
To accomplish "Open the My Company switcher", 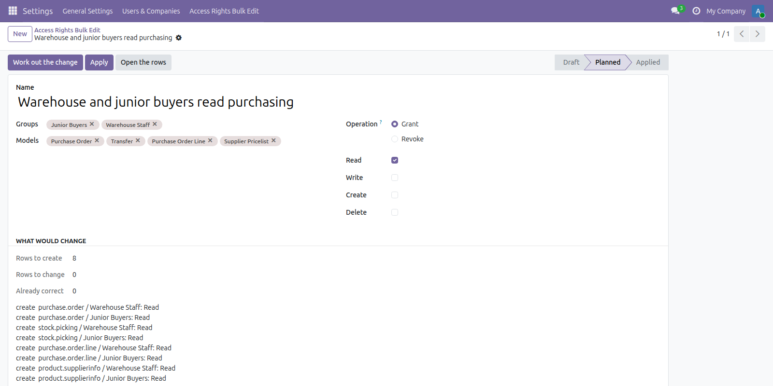I will [726, 11].
